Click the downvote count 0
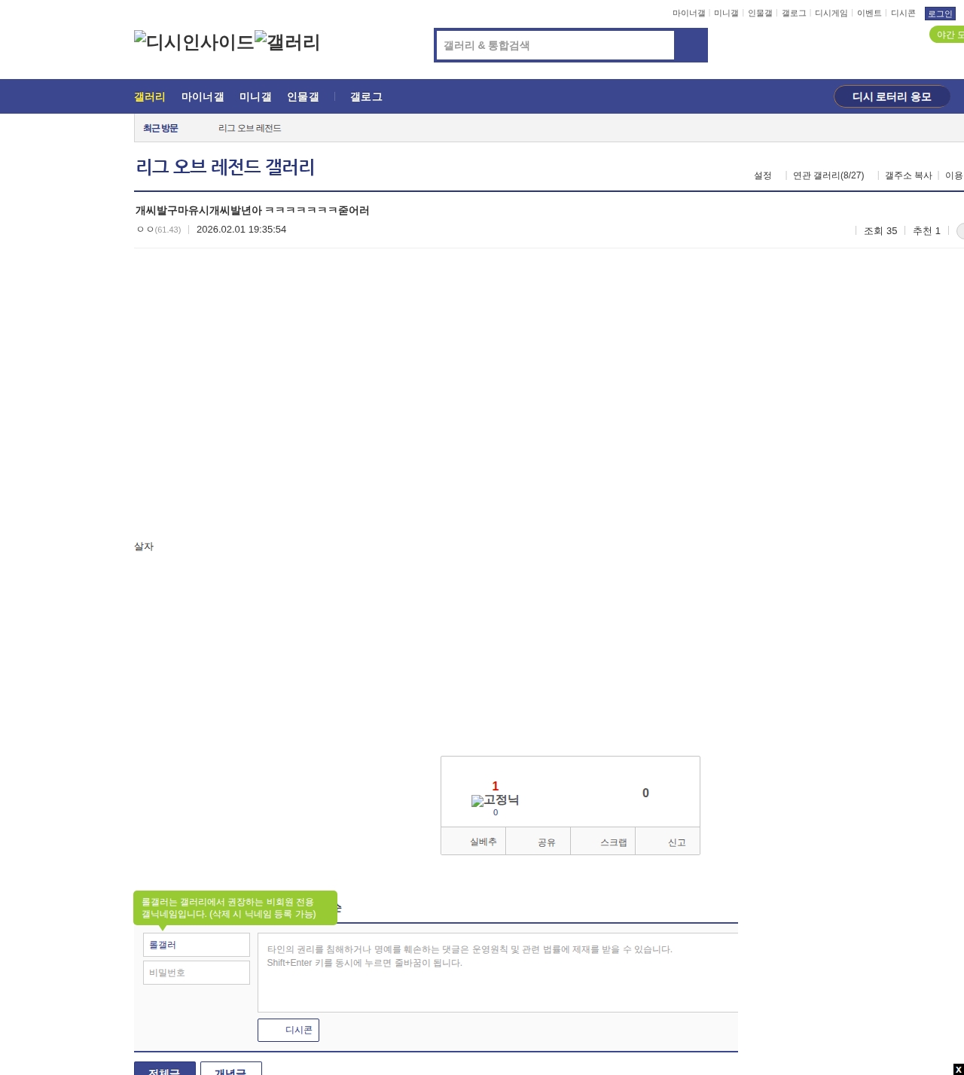 coord(645,793)
